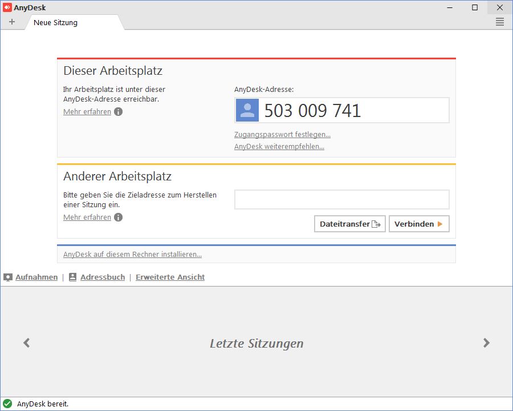Select the Neue Sitzung tab

point(56,23)
